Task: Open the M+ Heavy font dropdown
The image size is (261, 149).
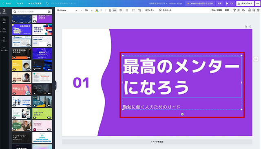Action: 67,10
